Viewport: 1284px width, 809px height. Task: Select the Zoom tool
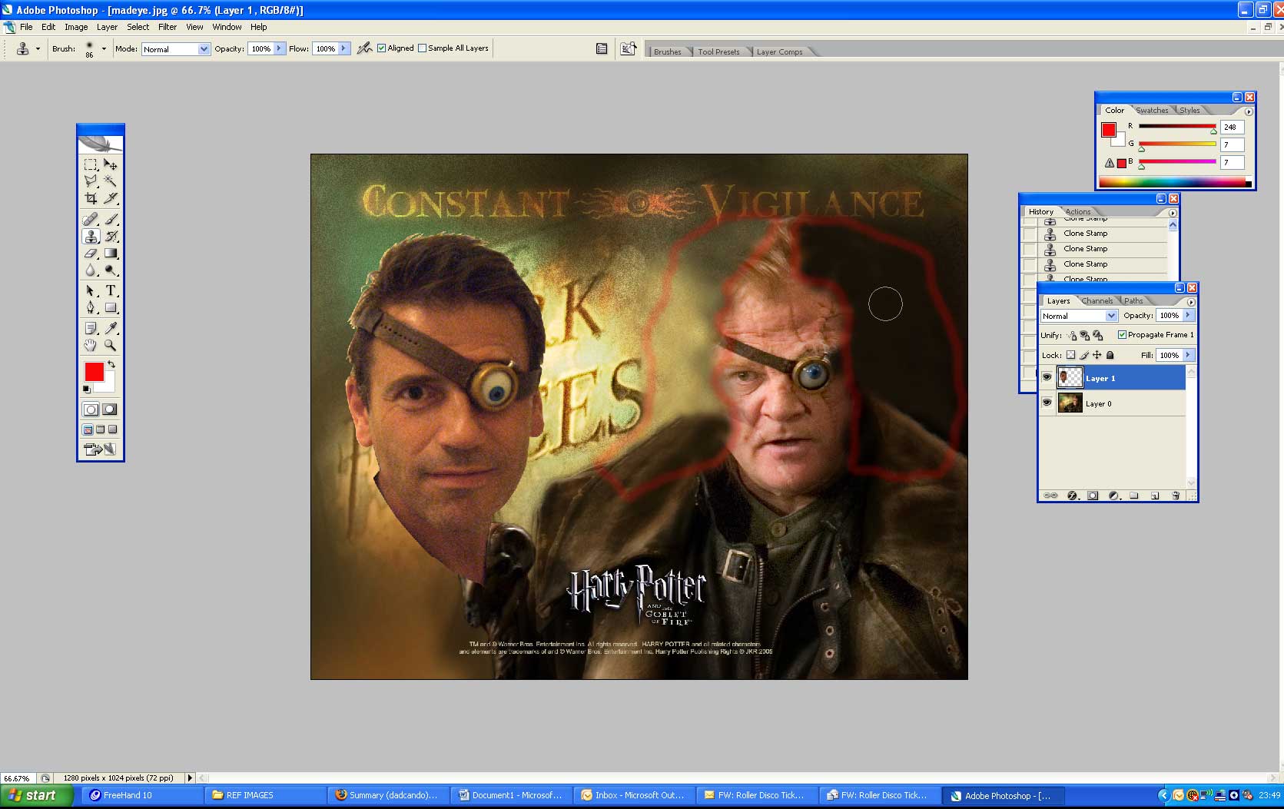[x=111, y=346]
